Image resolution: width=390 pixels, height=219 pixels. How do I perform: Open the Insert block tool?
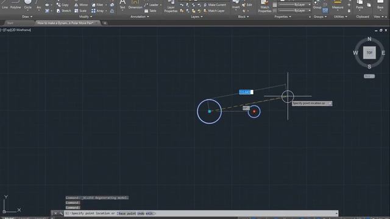[x=236, y=5]
